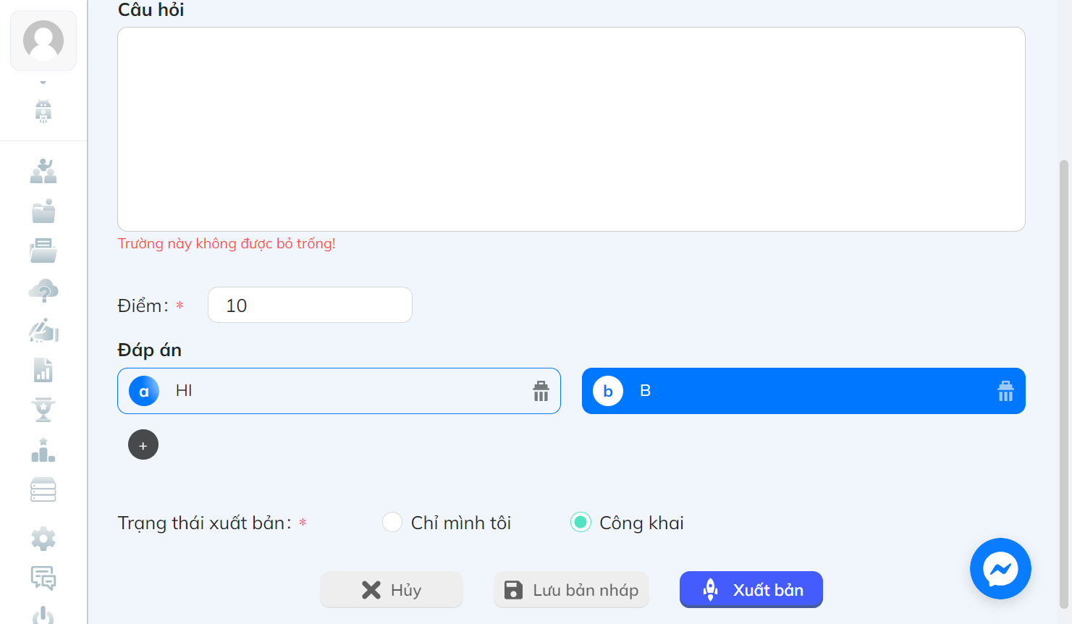Click the Điểm score input field
The height and width of the screenshot is (624, 1072).
[310, 305]
